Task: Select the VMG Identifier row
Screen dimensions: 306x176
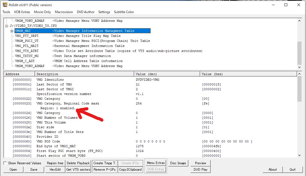Action: (150, 80)
